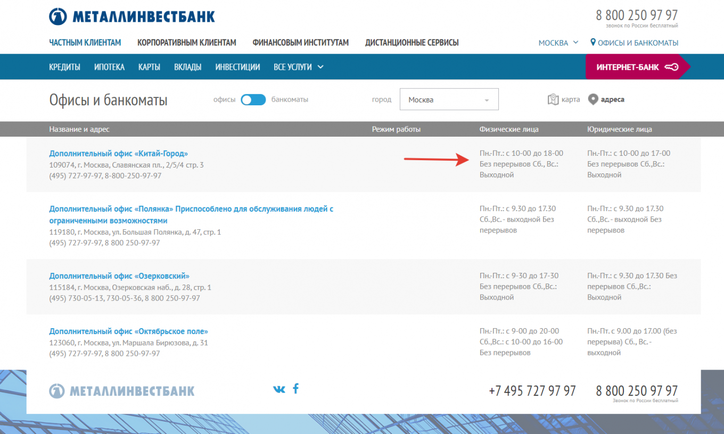Toggle the офисы/банкоматы switch

pos(253,99)
